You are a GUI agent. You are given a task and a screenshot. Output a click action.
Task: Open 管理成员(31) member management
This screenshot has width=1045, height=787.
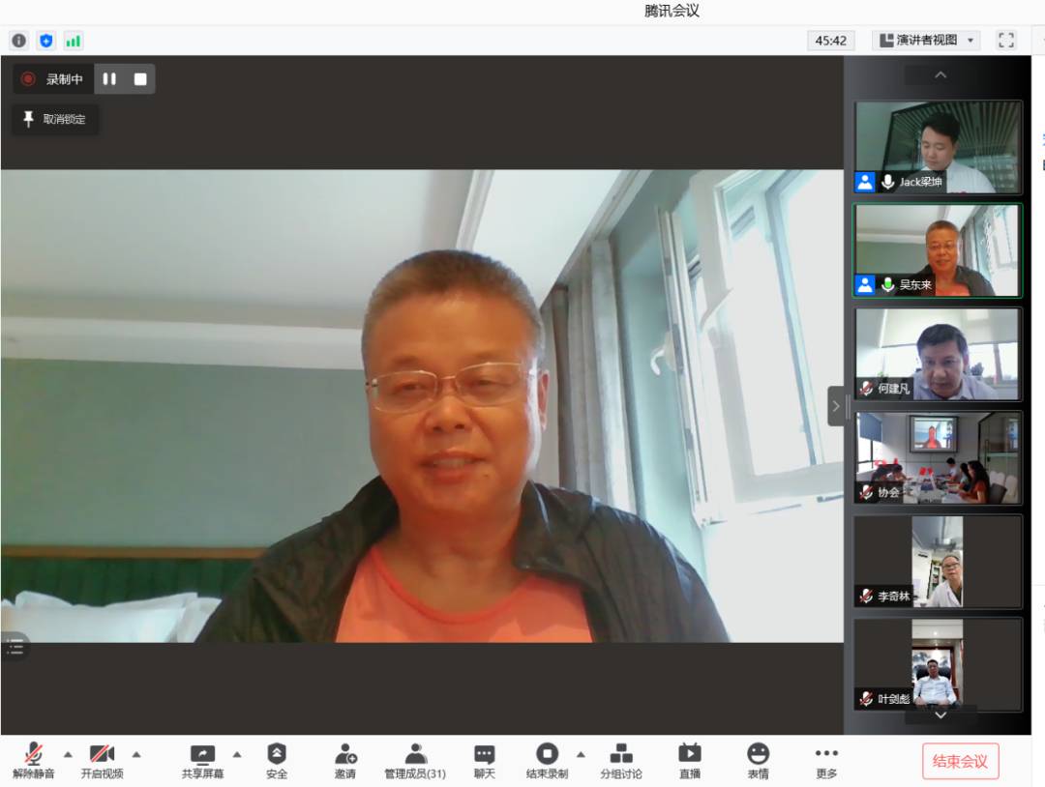(415, 760)
